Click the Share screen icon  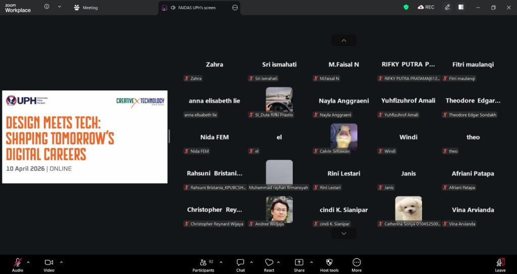click(299, 262)
